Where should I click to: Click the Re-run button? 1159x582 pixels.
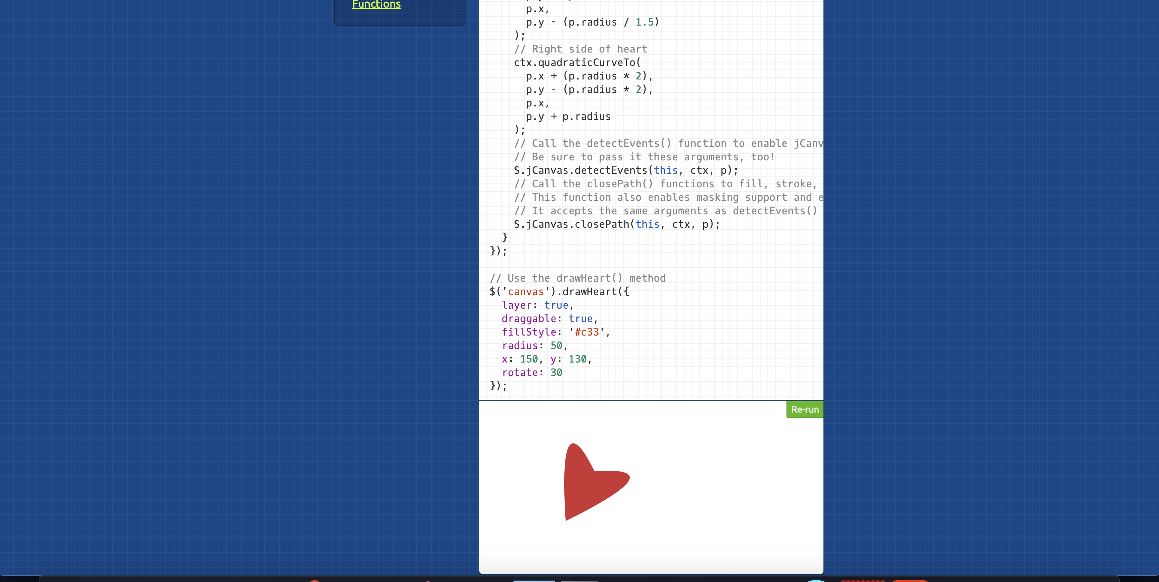point(804,410)
